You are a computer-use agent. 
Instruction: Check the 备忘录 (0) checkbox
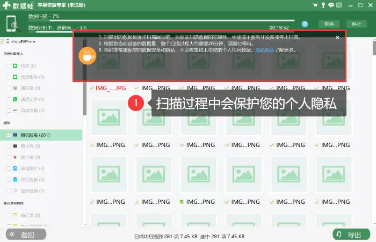pos(9,215)
